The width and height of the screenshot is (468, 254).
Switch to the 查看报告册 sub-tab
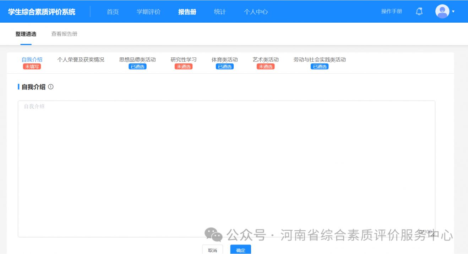coord(64,34)
